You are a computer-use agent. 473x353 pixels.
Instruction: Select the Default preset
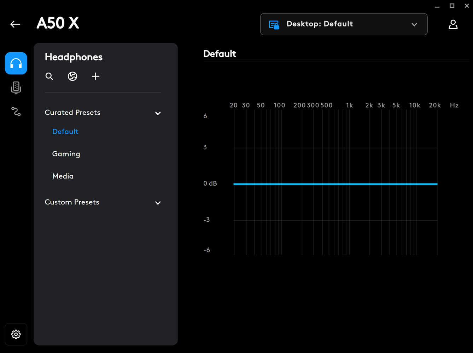(65, 131)
